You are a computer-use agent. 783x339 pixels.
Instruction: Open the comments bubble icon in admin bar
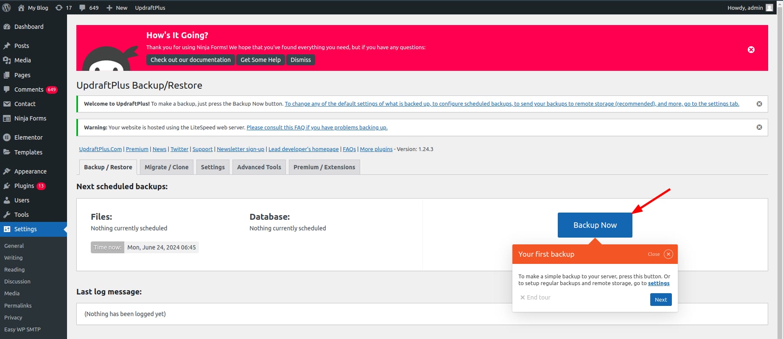[x=82, y=8]
